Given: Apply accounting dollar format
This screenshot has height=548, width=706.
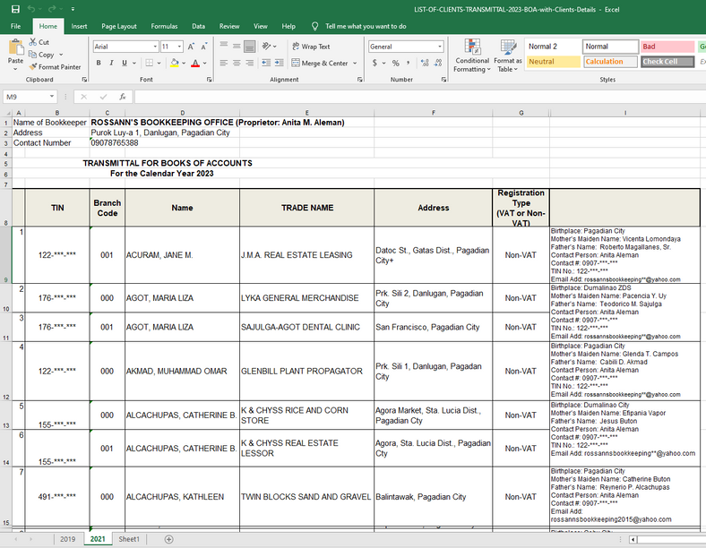Looking at the screenshot, I should (375, 63).
